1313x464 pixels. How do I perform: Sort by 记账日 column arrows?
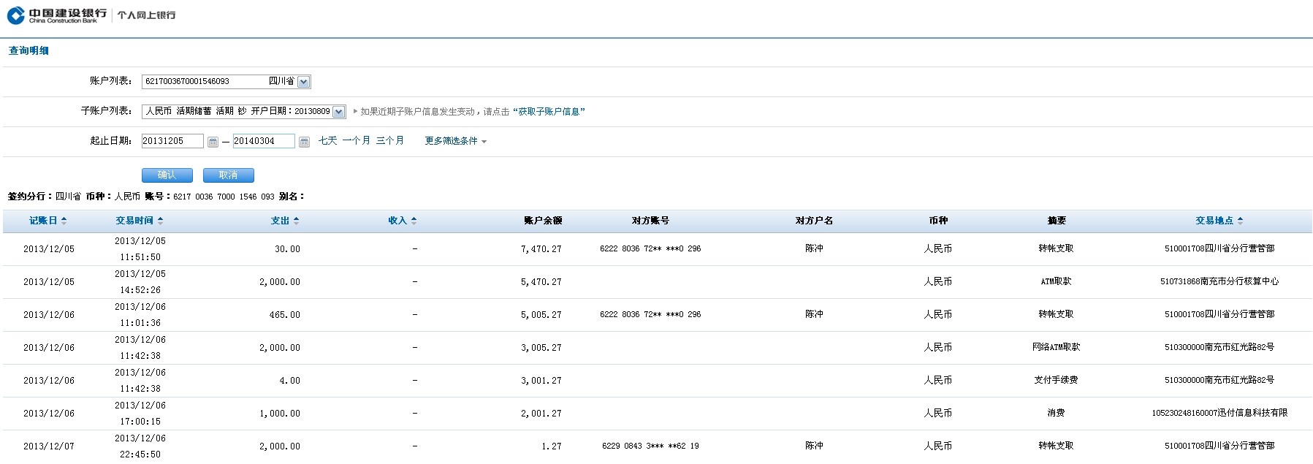[x=64, y=221]
